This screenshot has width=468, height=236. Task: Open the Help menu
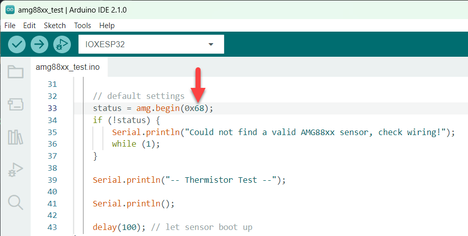pyautogui.click(x=107, y=26)
